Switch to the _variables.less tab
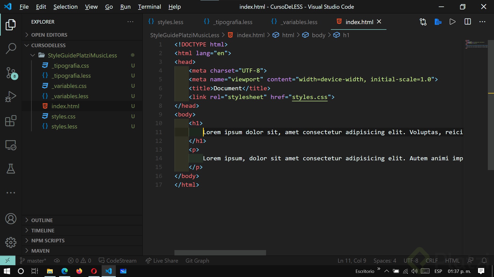This screenshot has width=494, height=277. [298, 22]
